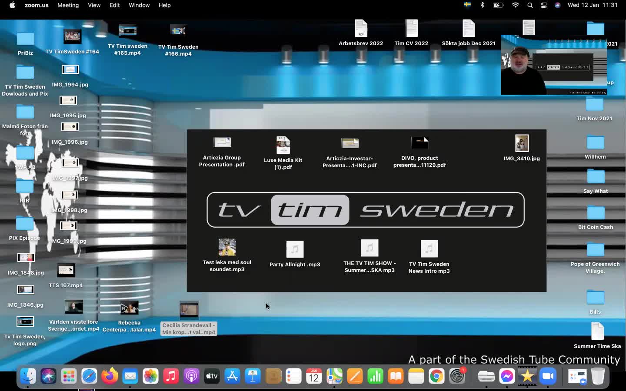Select Bit Coin Cash folder
Image resolution: width=626 pixels, height=391 pixels.
[596, 218]
